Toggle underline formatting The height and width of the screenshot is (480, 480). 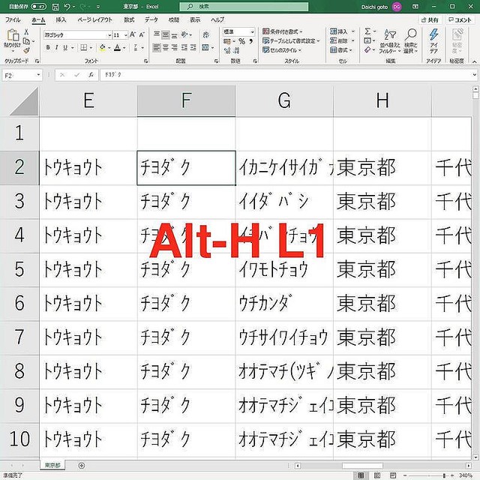pos(65,48)
